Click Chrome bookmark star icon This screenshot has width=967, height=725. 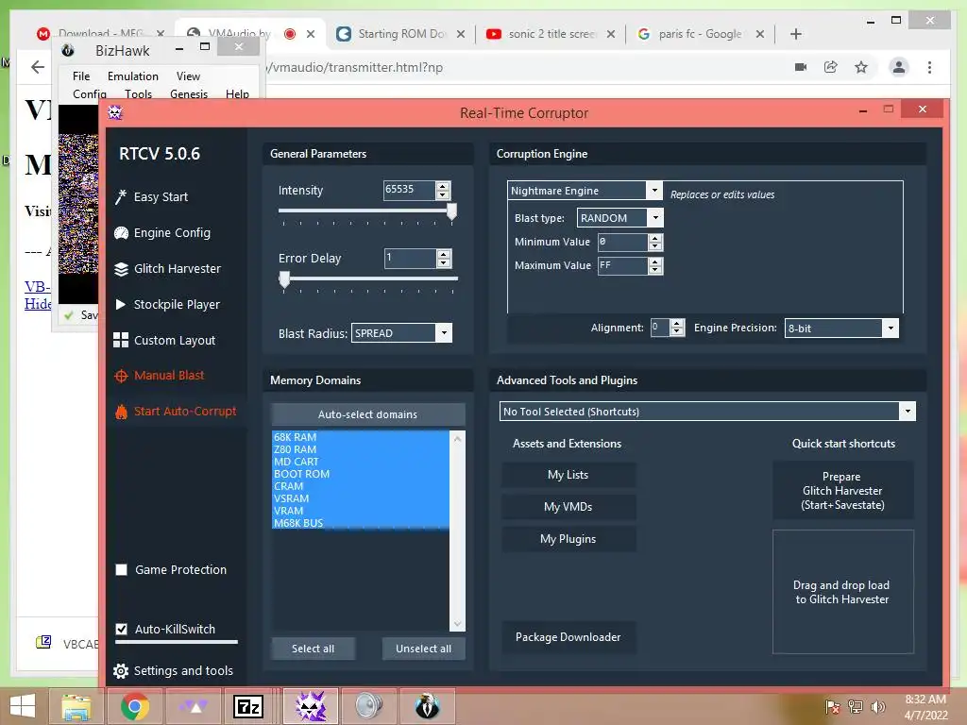861,67
